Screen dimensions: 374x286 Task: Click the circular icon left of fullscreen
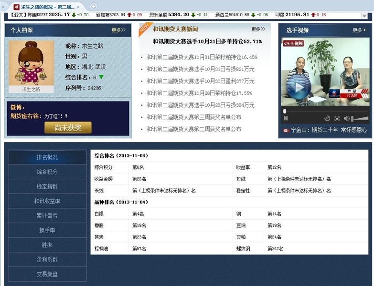(x=327, y=118)
